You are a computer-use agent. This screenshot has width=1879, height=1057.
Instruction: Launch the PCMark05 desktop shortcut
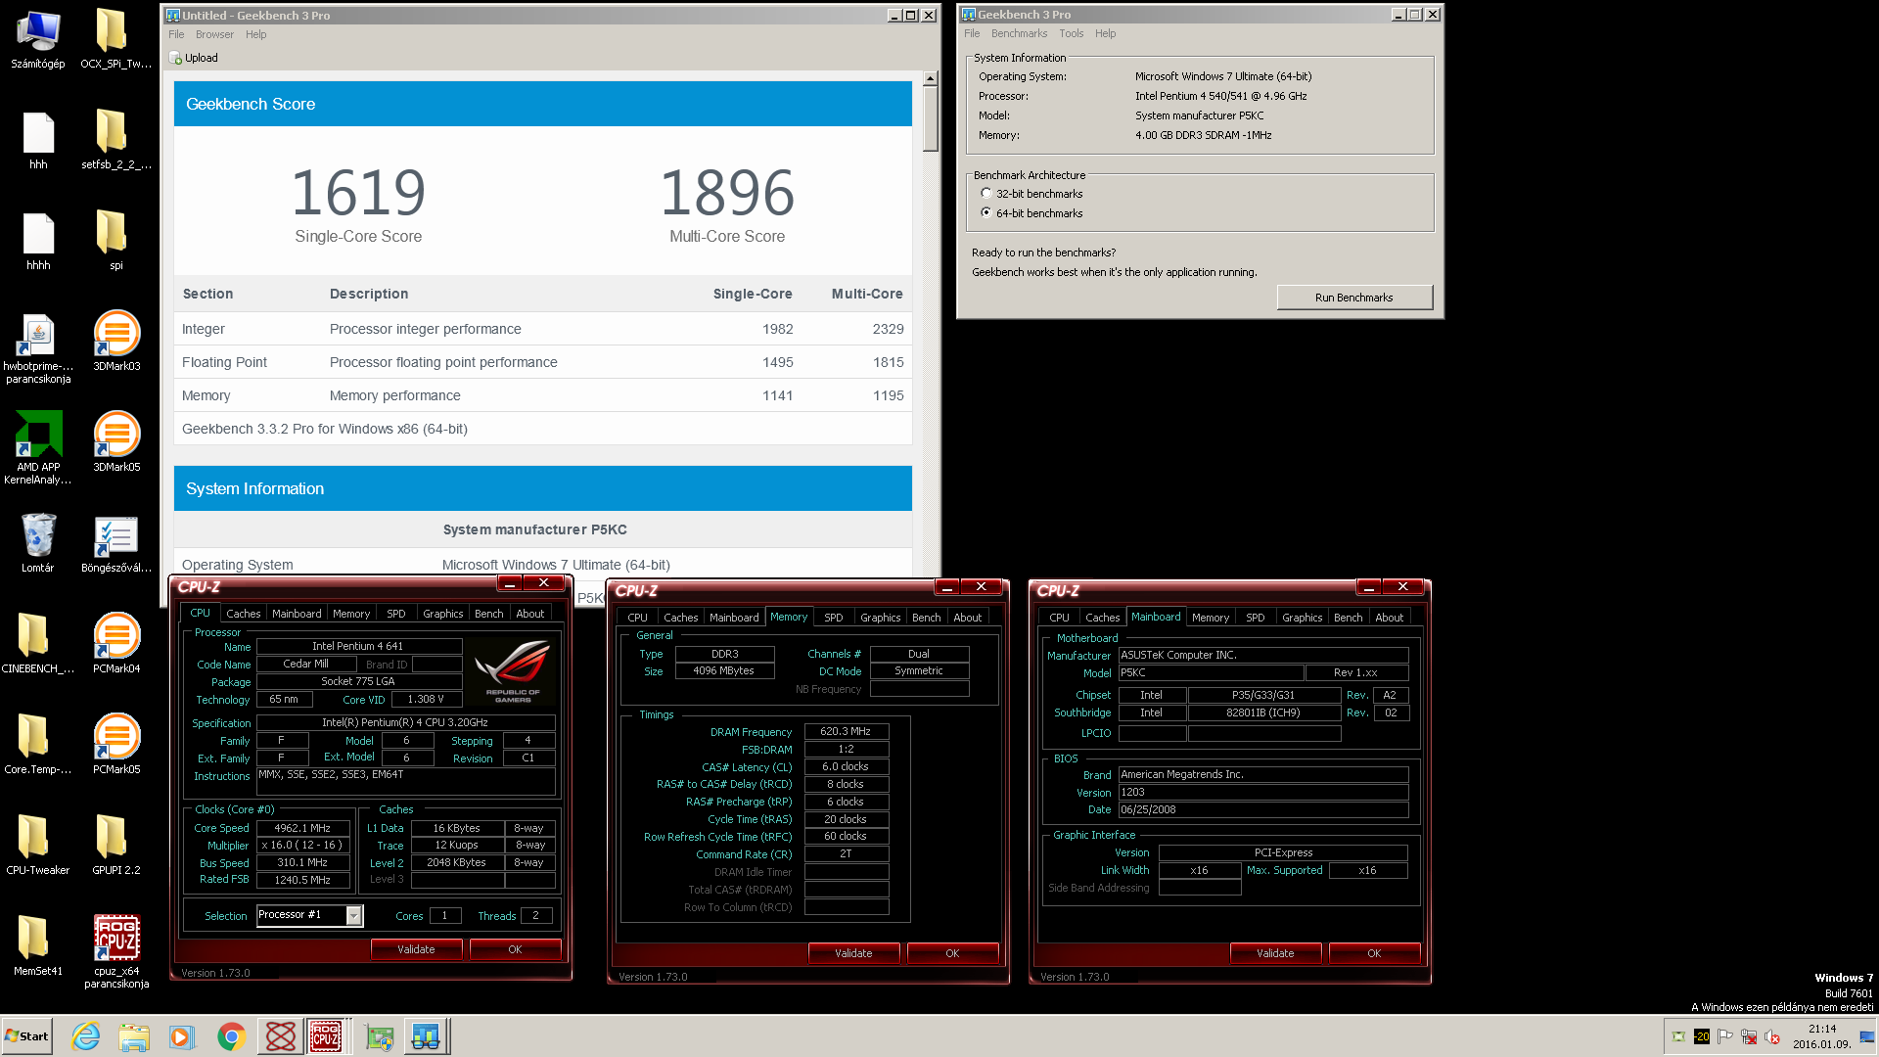tap(116, 745)
